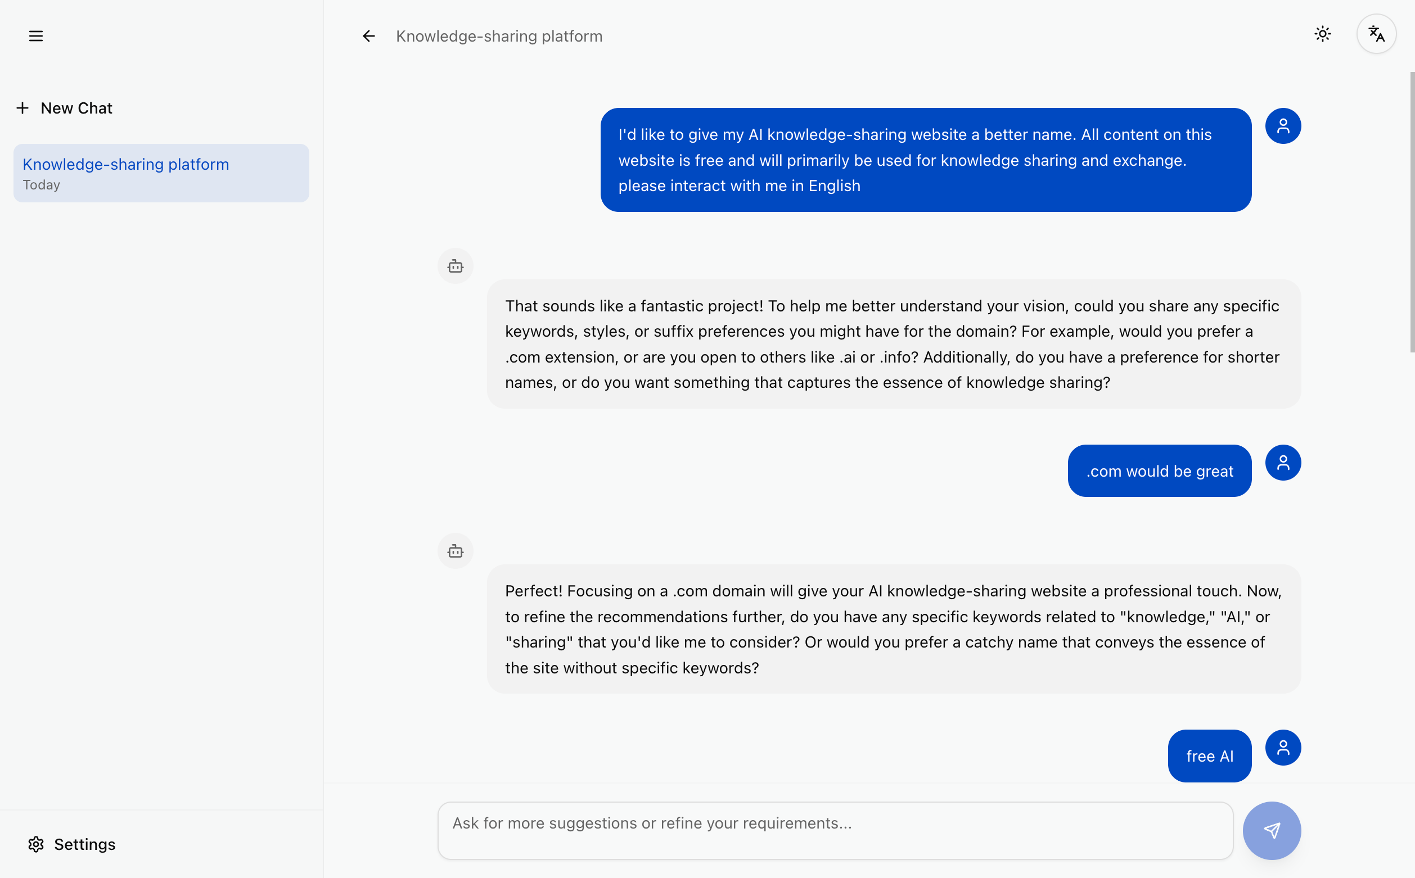
Task: Click the send message paper plane icon
Action: click(1272, 830)
